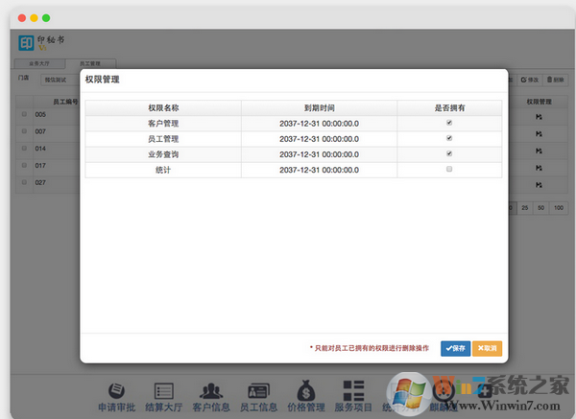The image size is (576, 419).
Task: Set page size to 50
Action: click(x=542, y=207)
